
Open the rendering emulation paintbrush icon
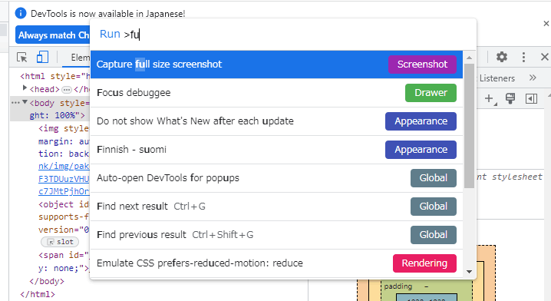tap(510, 98)
